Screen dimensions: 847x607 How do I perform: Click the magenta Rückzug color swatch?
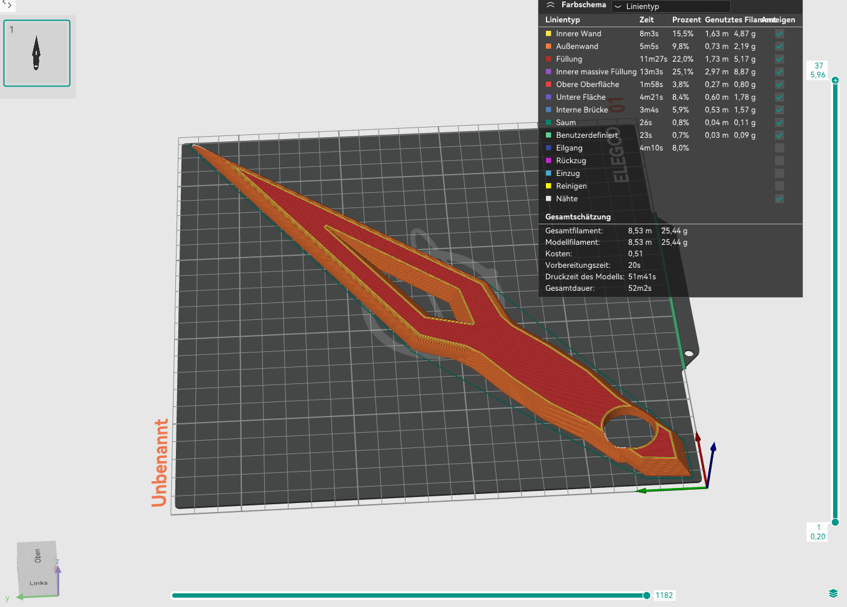[x=548, y=161]
